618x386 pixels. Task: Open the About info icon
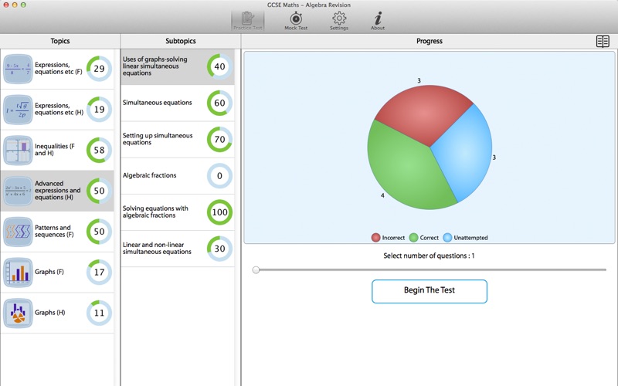pyautogui.click(x=378, y=21)
